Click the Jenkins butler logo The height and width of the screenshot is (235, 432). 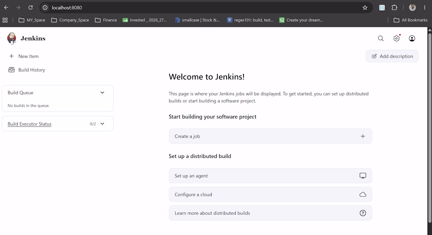[11, 38]
